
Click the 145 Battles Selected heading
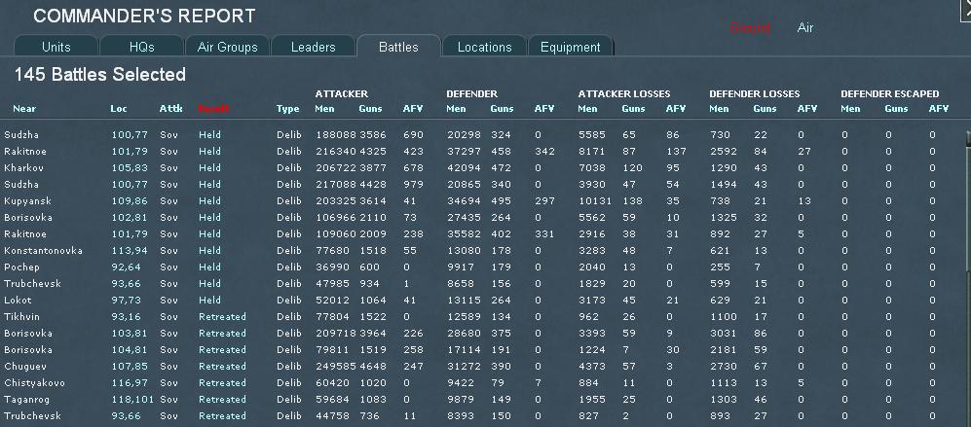[x=99, y=75]
